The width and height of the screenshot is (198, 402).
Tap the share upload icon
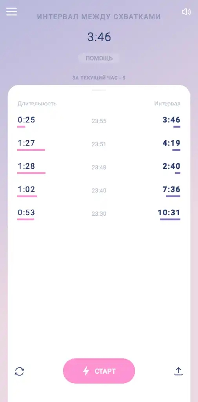pyautogui.click(x=178, y=371)
